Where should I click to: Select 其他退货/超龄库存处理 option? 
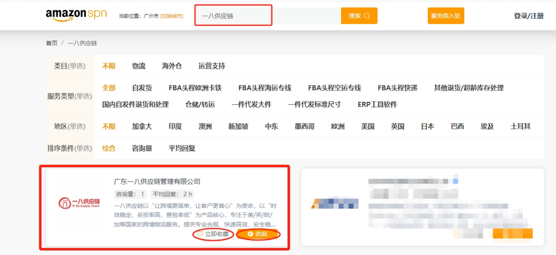469,88
